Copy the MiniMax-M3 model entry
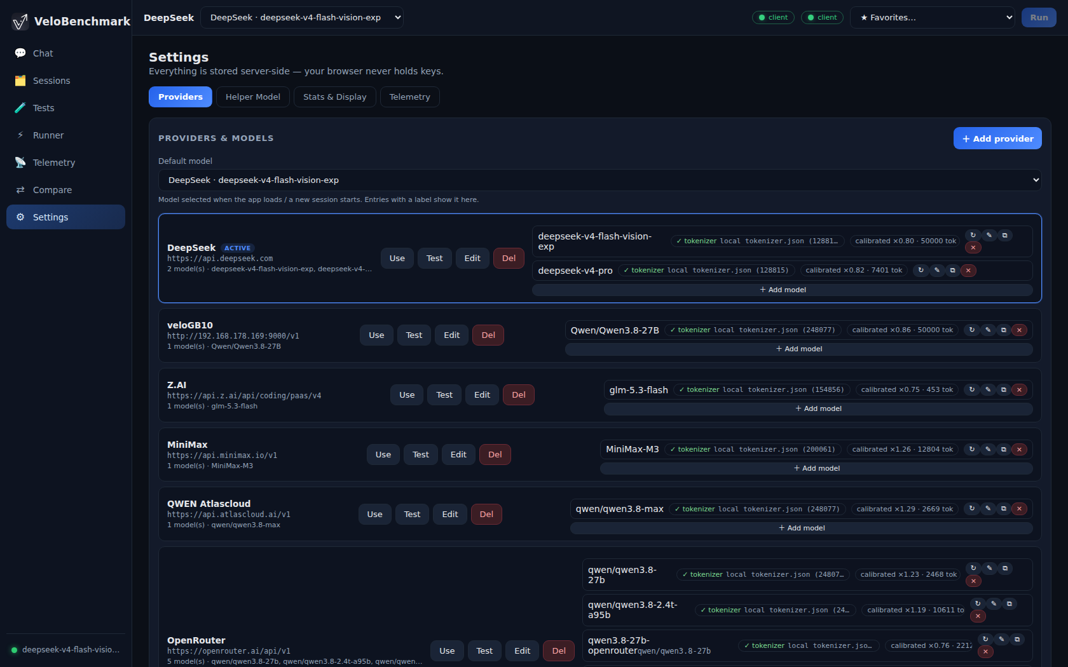 pos(1004,450)
